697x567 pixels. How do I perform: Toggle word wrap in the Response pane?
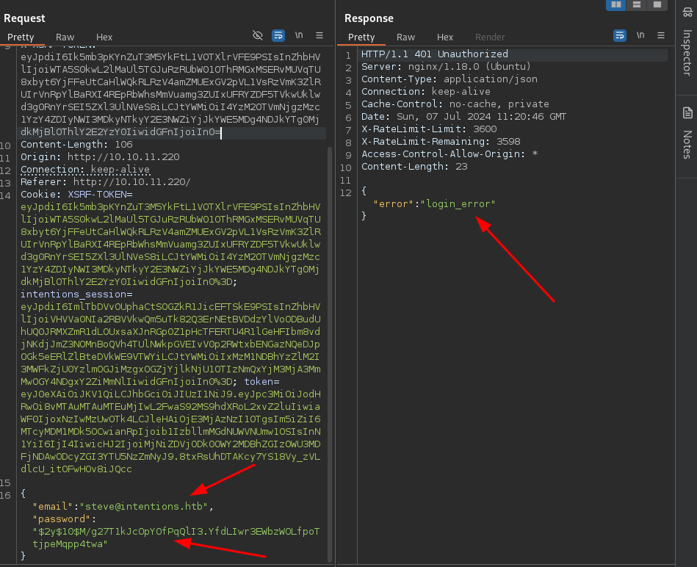(620, 35)
